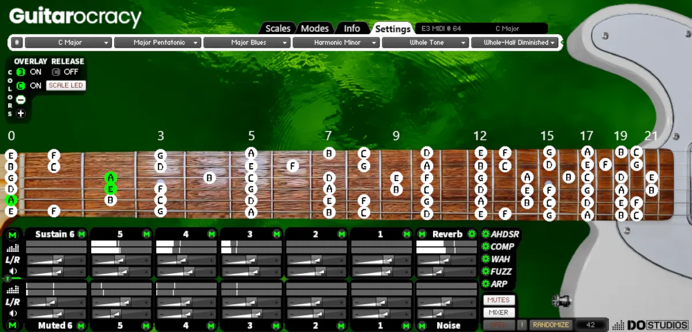
Task: Click the master M button for the Sustain row
Action: tap(13, 235)
